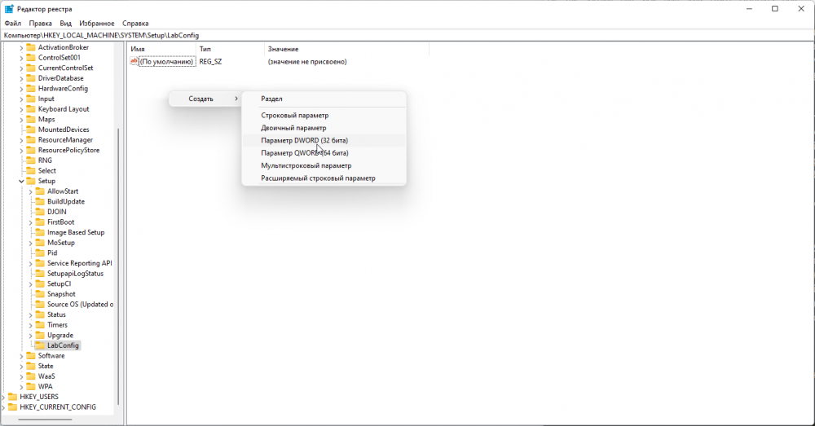815x426 pixels.
Task: Select the Upgrade key
Action: (60, 335)
